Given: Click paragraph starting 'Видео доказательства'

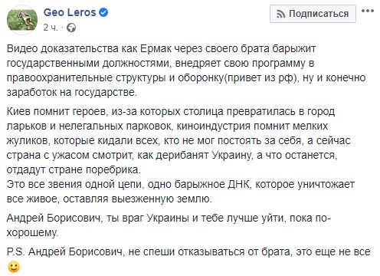Looking at the screenshot, I should [186, 71].
